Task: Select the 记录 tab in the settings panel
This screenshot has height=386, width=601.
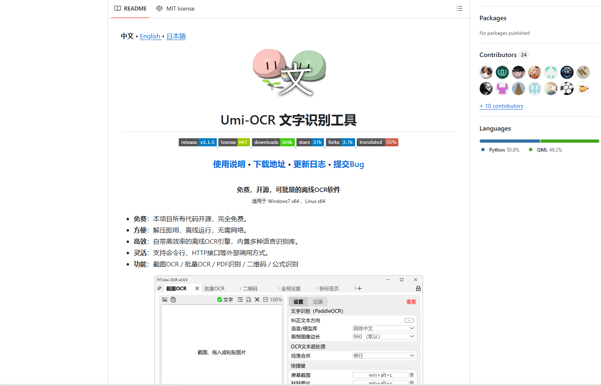Action: 318,302
